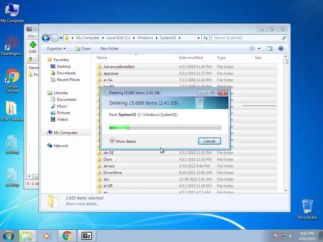The width and height of the screenshot is (323, 242).
Task: Select Desktop under Favorites
Action: pos(61,66)
